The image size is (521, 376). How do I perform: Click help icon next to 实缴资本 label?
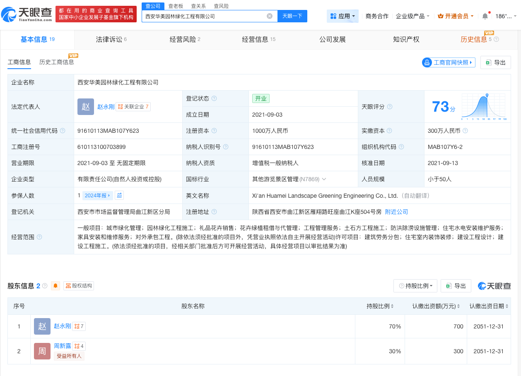[x=390, y=131]
